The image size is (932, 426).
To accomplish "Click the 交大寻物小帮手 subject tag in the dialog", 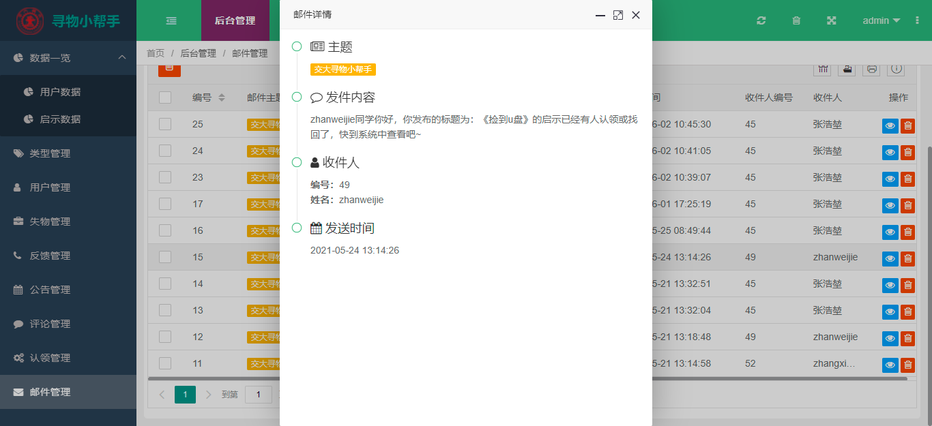I will (x=343, y=70).
